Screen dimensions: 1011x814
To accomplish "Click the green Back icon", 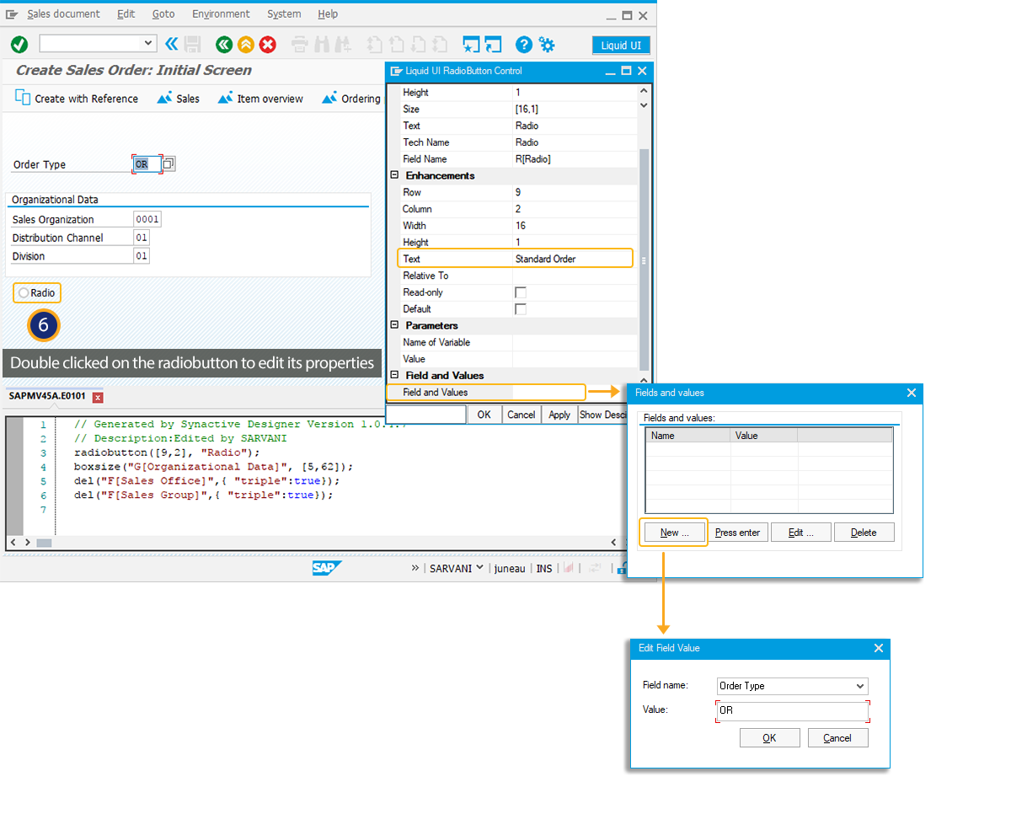I will click(x=224, y=44).
